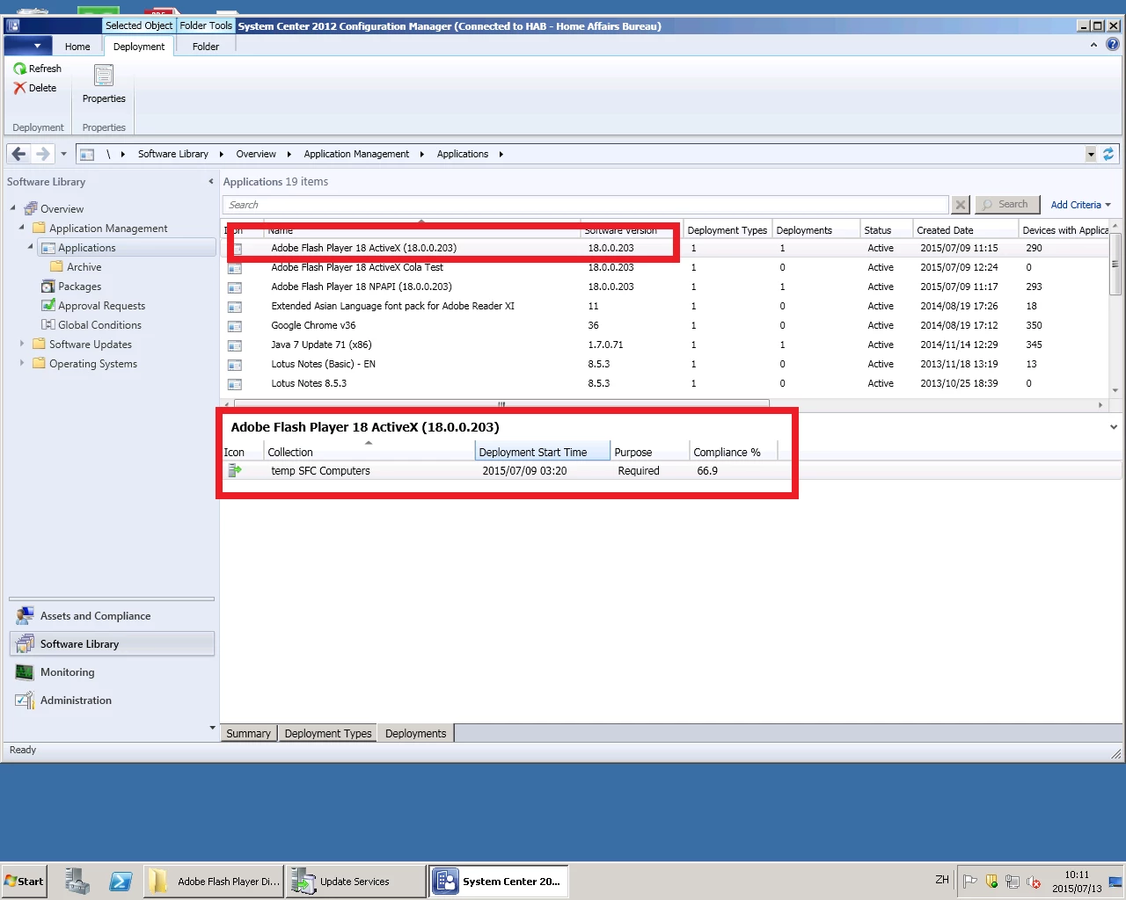Click Action Center flag in tray

pyautogui.click(x=970, y=882)
